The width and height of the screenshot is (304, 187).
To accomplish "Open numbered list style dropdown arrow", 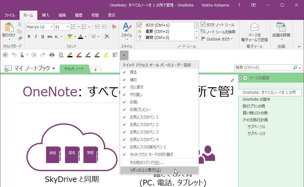I will tap(89, 27).
